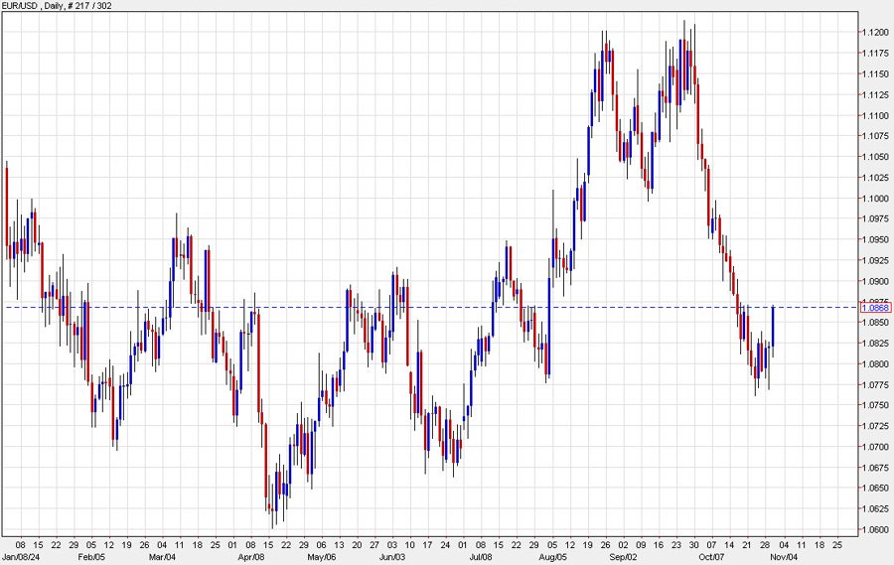This screenshot has height=565, width=894.
Task: Pick the 1.0700 price axis label
Action: tap(875, 447)
